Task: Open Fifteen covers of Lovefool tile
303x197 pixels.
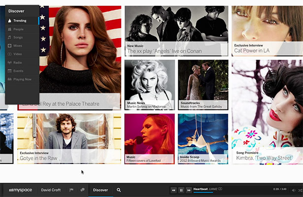Action: point(150,139)
